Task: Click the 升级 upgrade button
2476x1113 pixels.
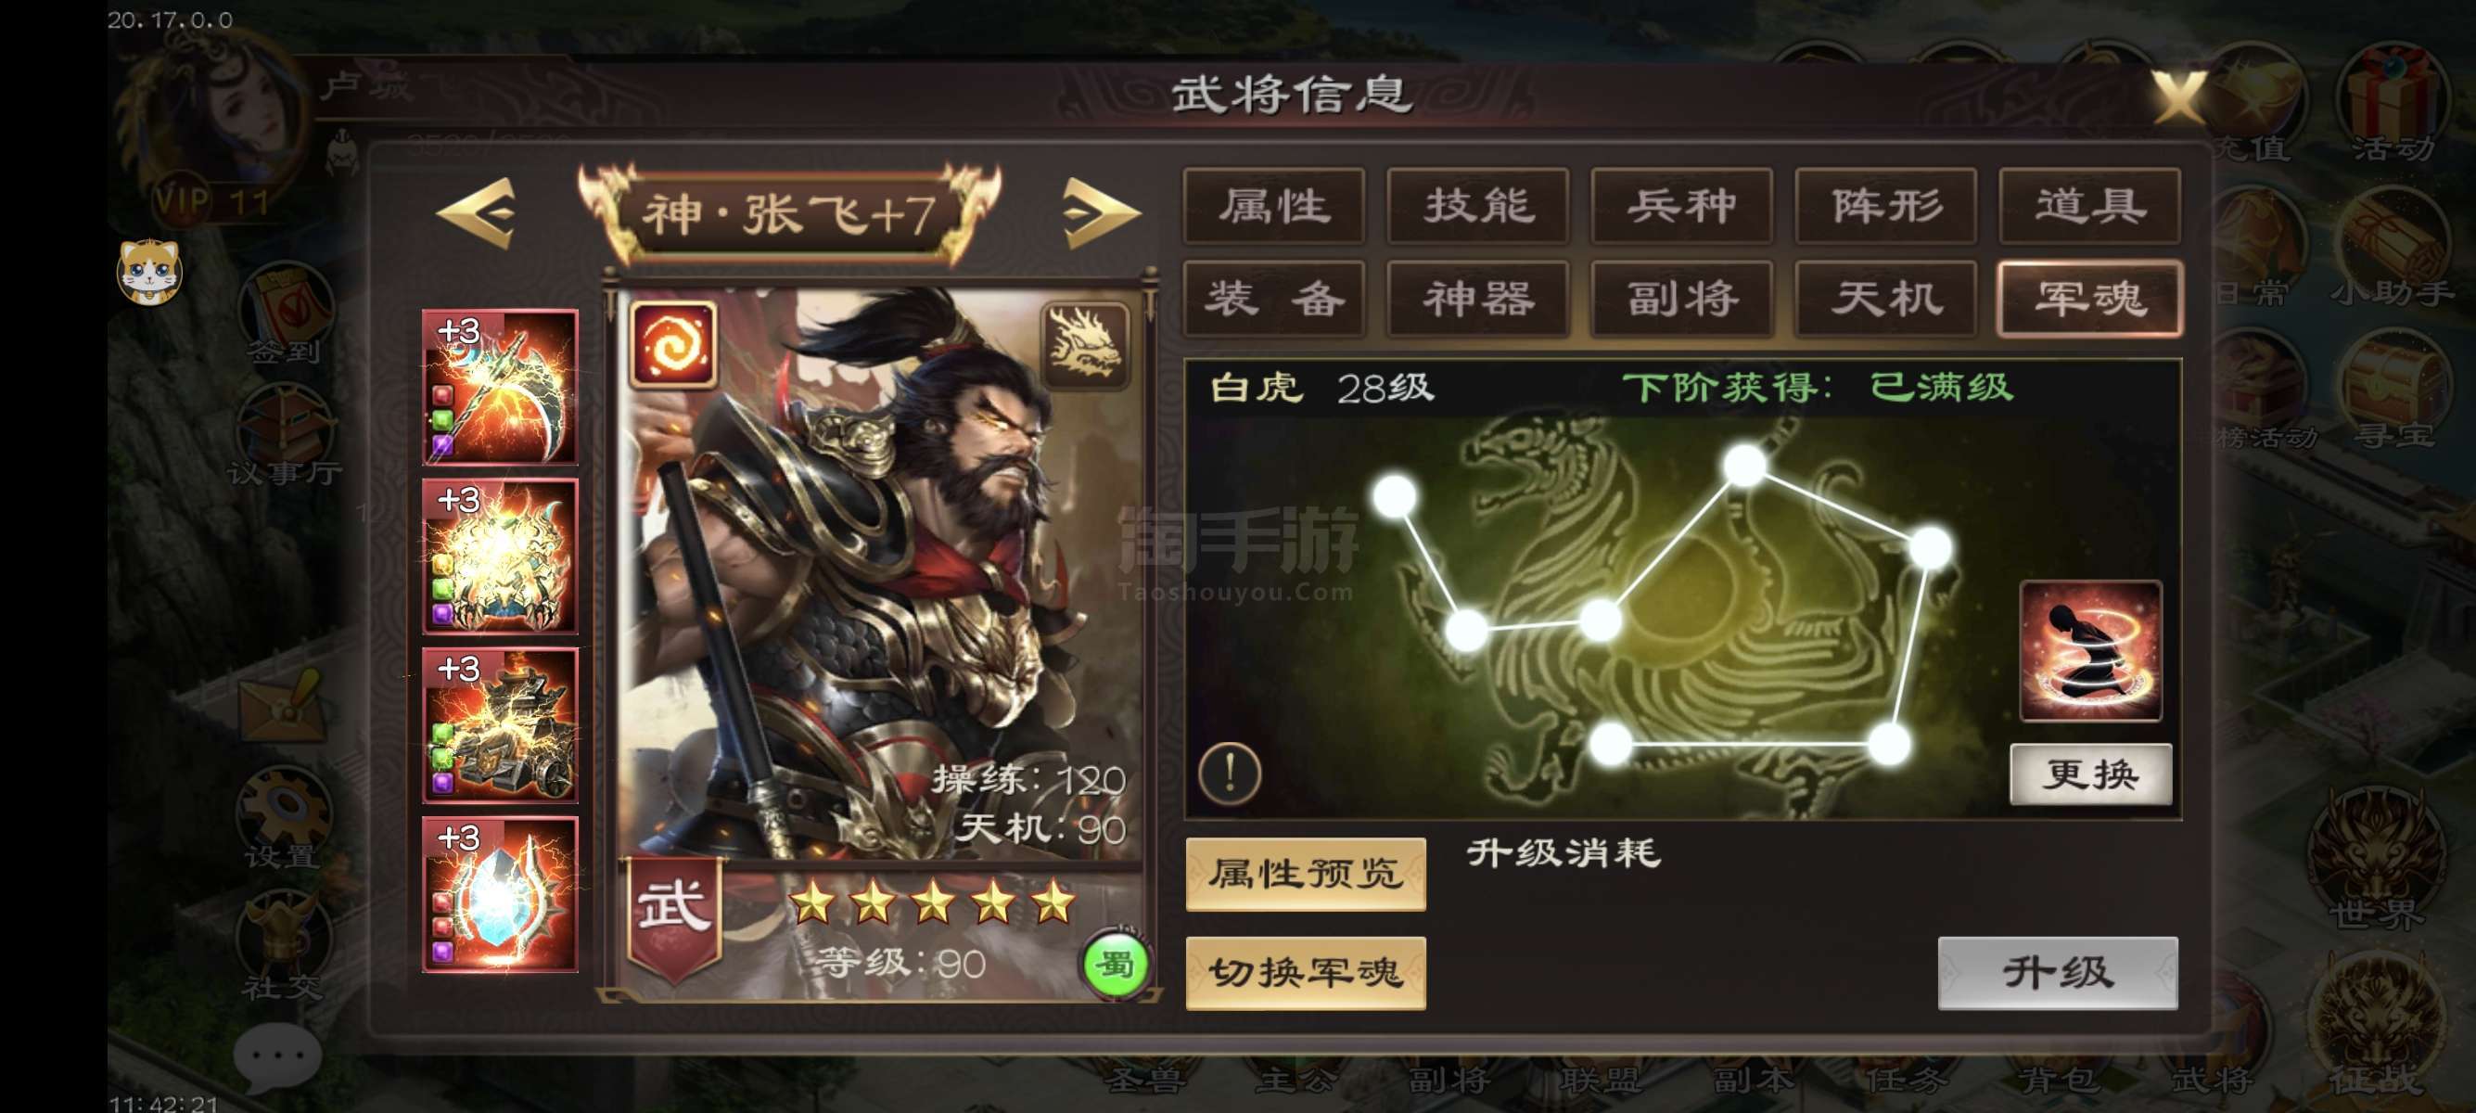Action: [x=2057, y=973]
